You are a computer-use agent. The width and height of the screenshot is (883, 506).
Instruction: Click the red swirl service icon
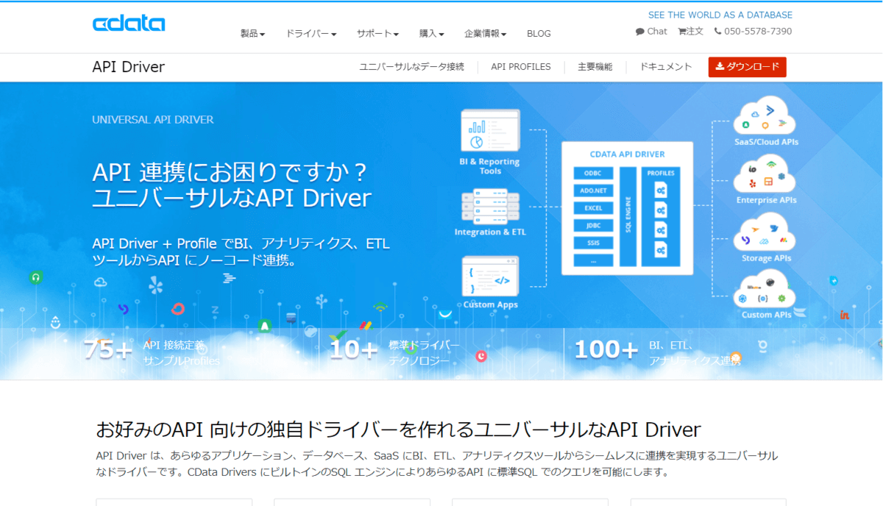177,308
